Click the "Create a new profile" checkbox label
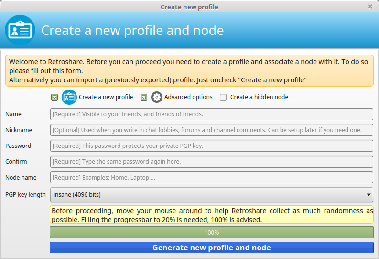The height and width of the screenshot is (259, 379). pos(106,97)
